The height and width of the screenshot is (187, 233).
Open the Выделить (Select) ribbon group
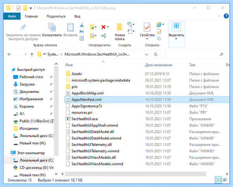coord(176,34)
